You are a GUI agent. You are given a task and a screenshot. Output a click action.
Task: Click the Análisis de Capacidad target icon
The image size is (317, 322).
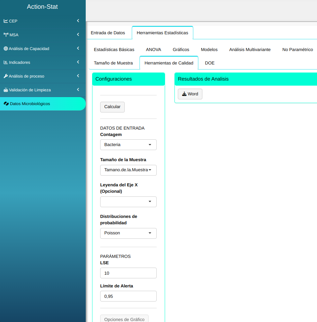point(6,49)
